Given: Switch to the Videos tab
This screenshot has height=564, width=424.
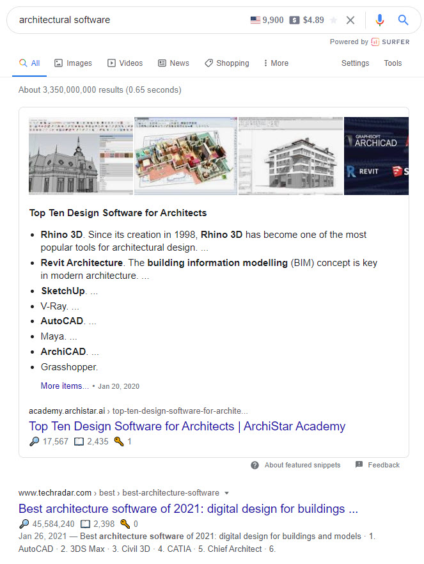Looking at the screenshot, I should pyautogui.click(x=125, y=63).
